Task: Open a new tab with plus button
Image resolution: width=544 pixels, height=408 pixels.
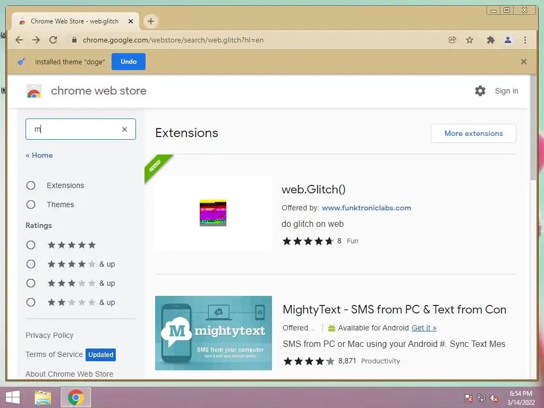Action: 150,21
